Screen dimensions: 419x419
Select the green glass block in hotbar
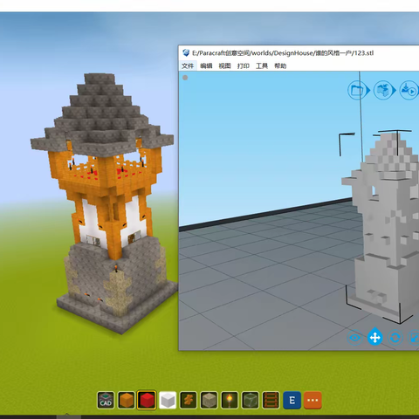[251, 400]
